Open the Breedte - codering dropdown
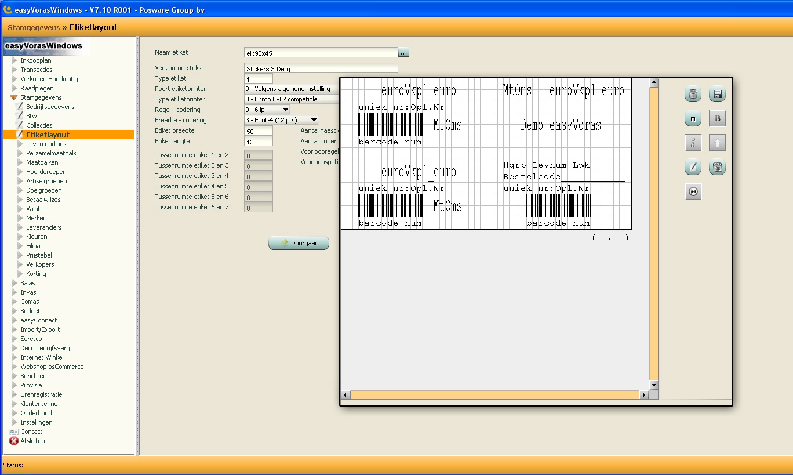Screen dimensions: 793x475 314,120
